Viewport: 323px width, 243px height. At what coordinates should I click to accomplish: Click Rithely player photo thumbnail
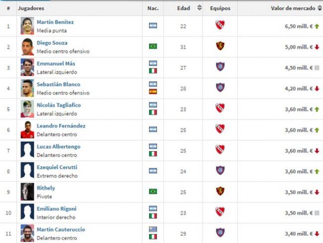(x=27, y=191)
